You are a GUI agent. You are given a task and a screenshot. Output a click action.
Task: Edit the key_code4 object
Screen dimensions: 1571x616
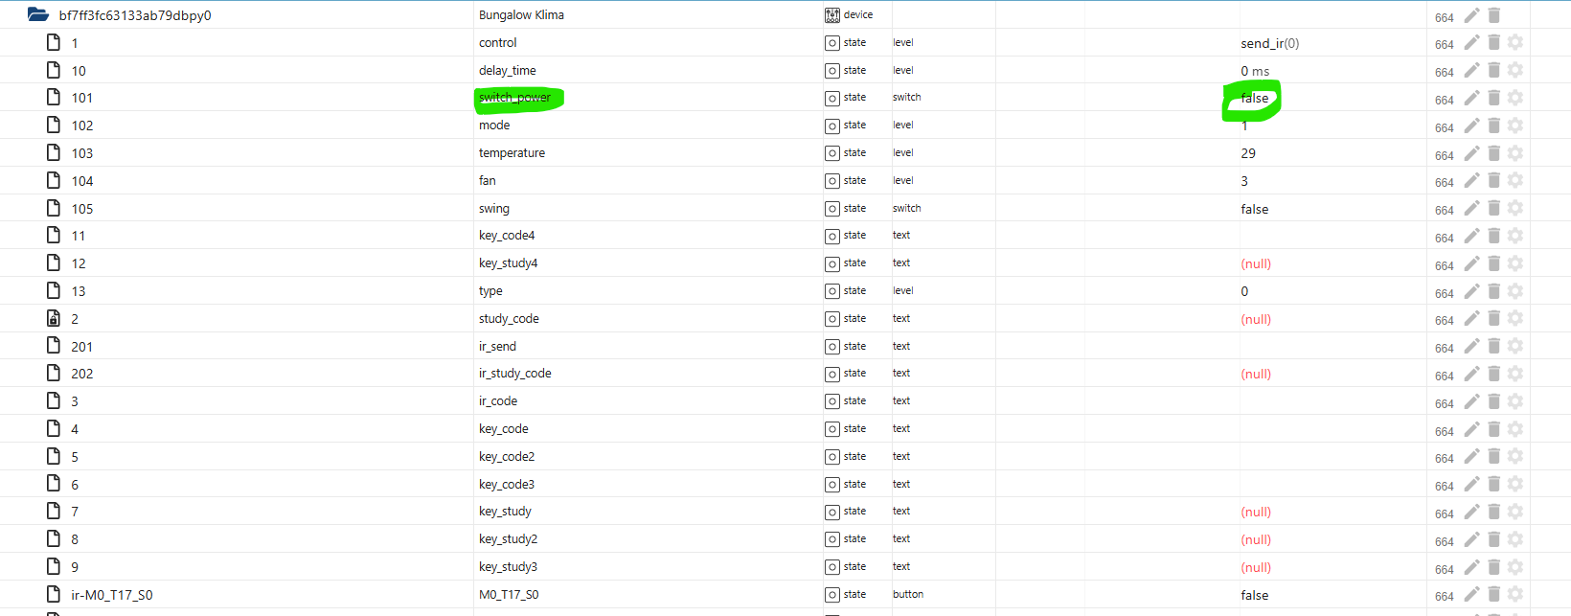click(x=1471, y=236)
